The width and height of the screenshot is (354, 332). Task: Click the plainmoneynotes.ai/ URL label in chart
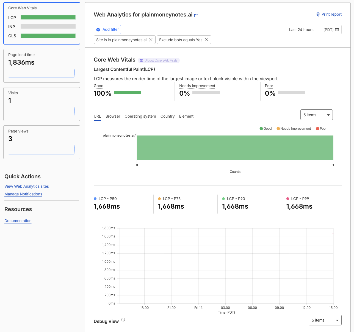[119, 135]
